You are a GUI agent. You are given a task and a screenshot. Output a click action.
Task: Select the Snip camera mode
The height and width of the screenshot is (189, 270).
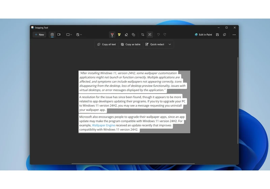[x=52, y=34]
